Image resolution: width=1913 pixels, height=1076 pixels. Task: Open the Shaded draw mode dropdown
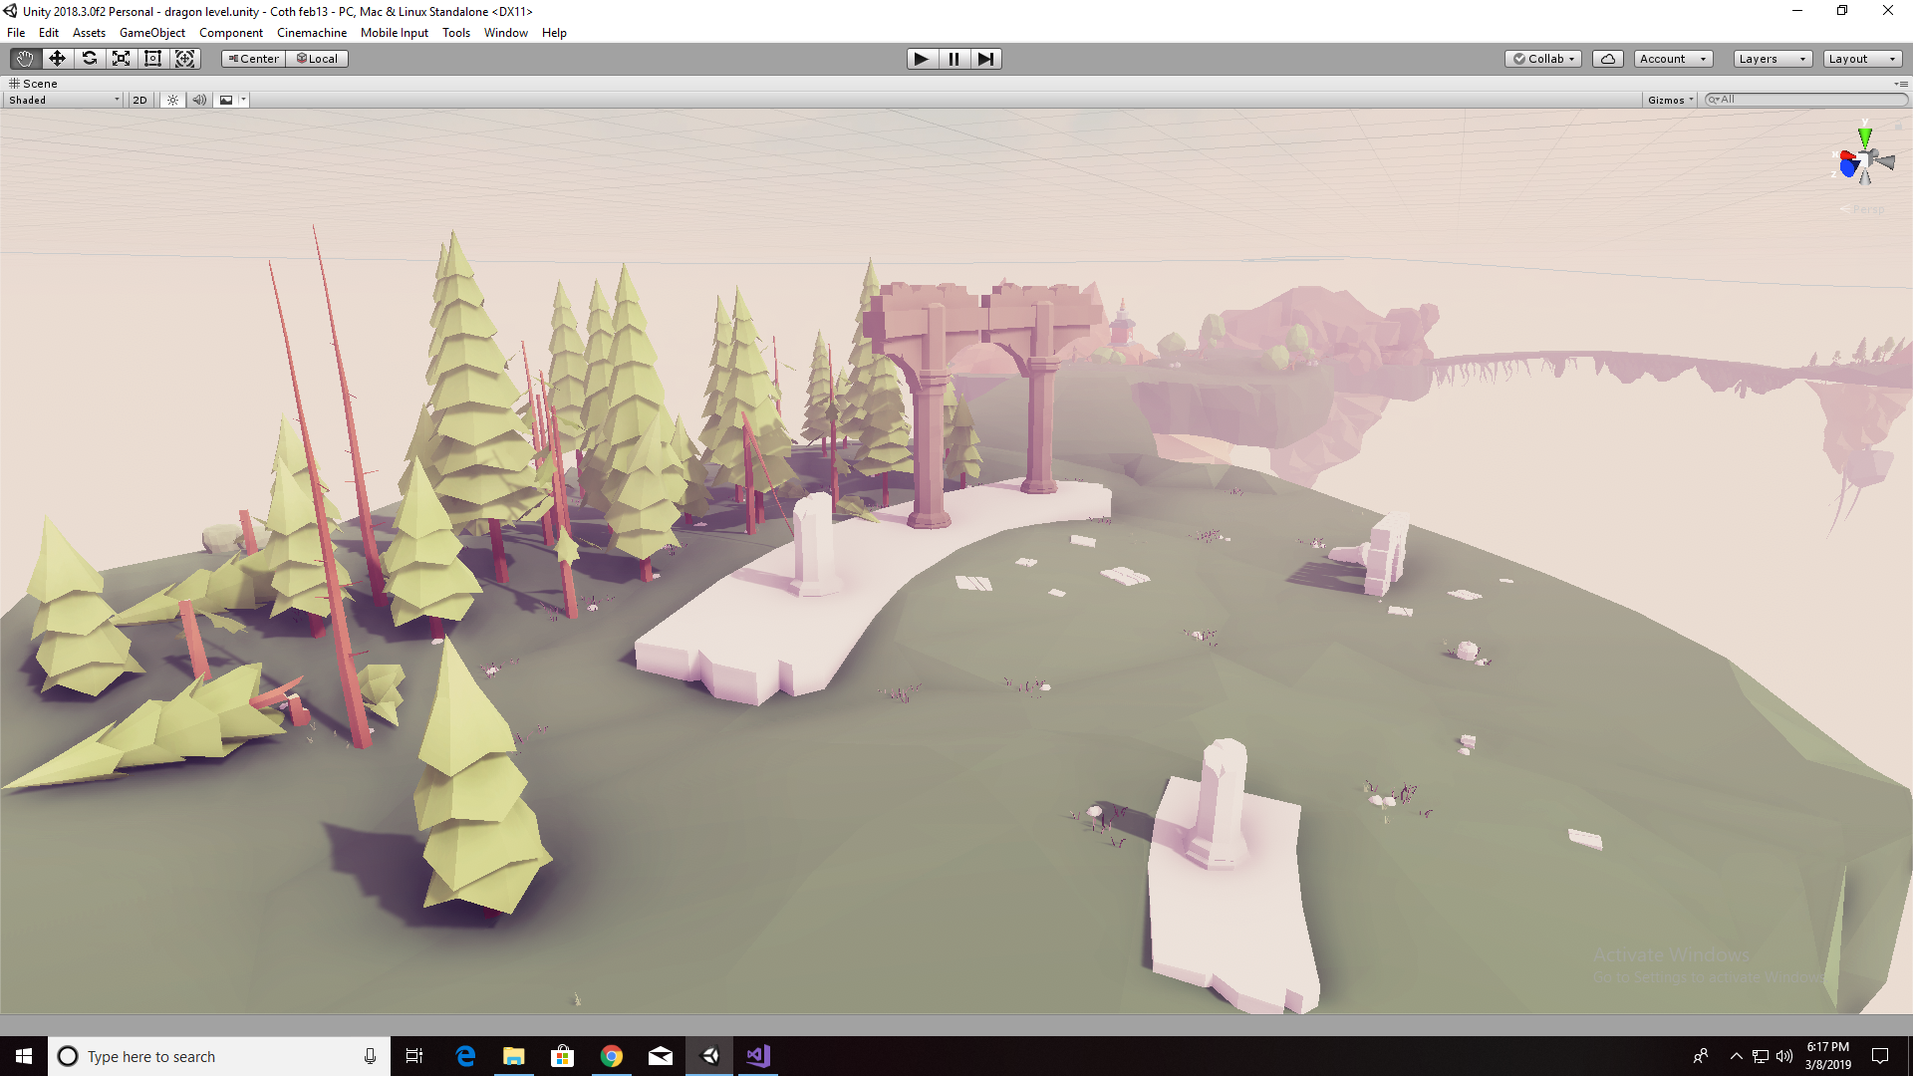point(64,100)
